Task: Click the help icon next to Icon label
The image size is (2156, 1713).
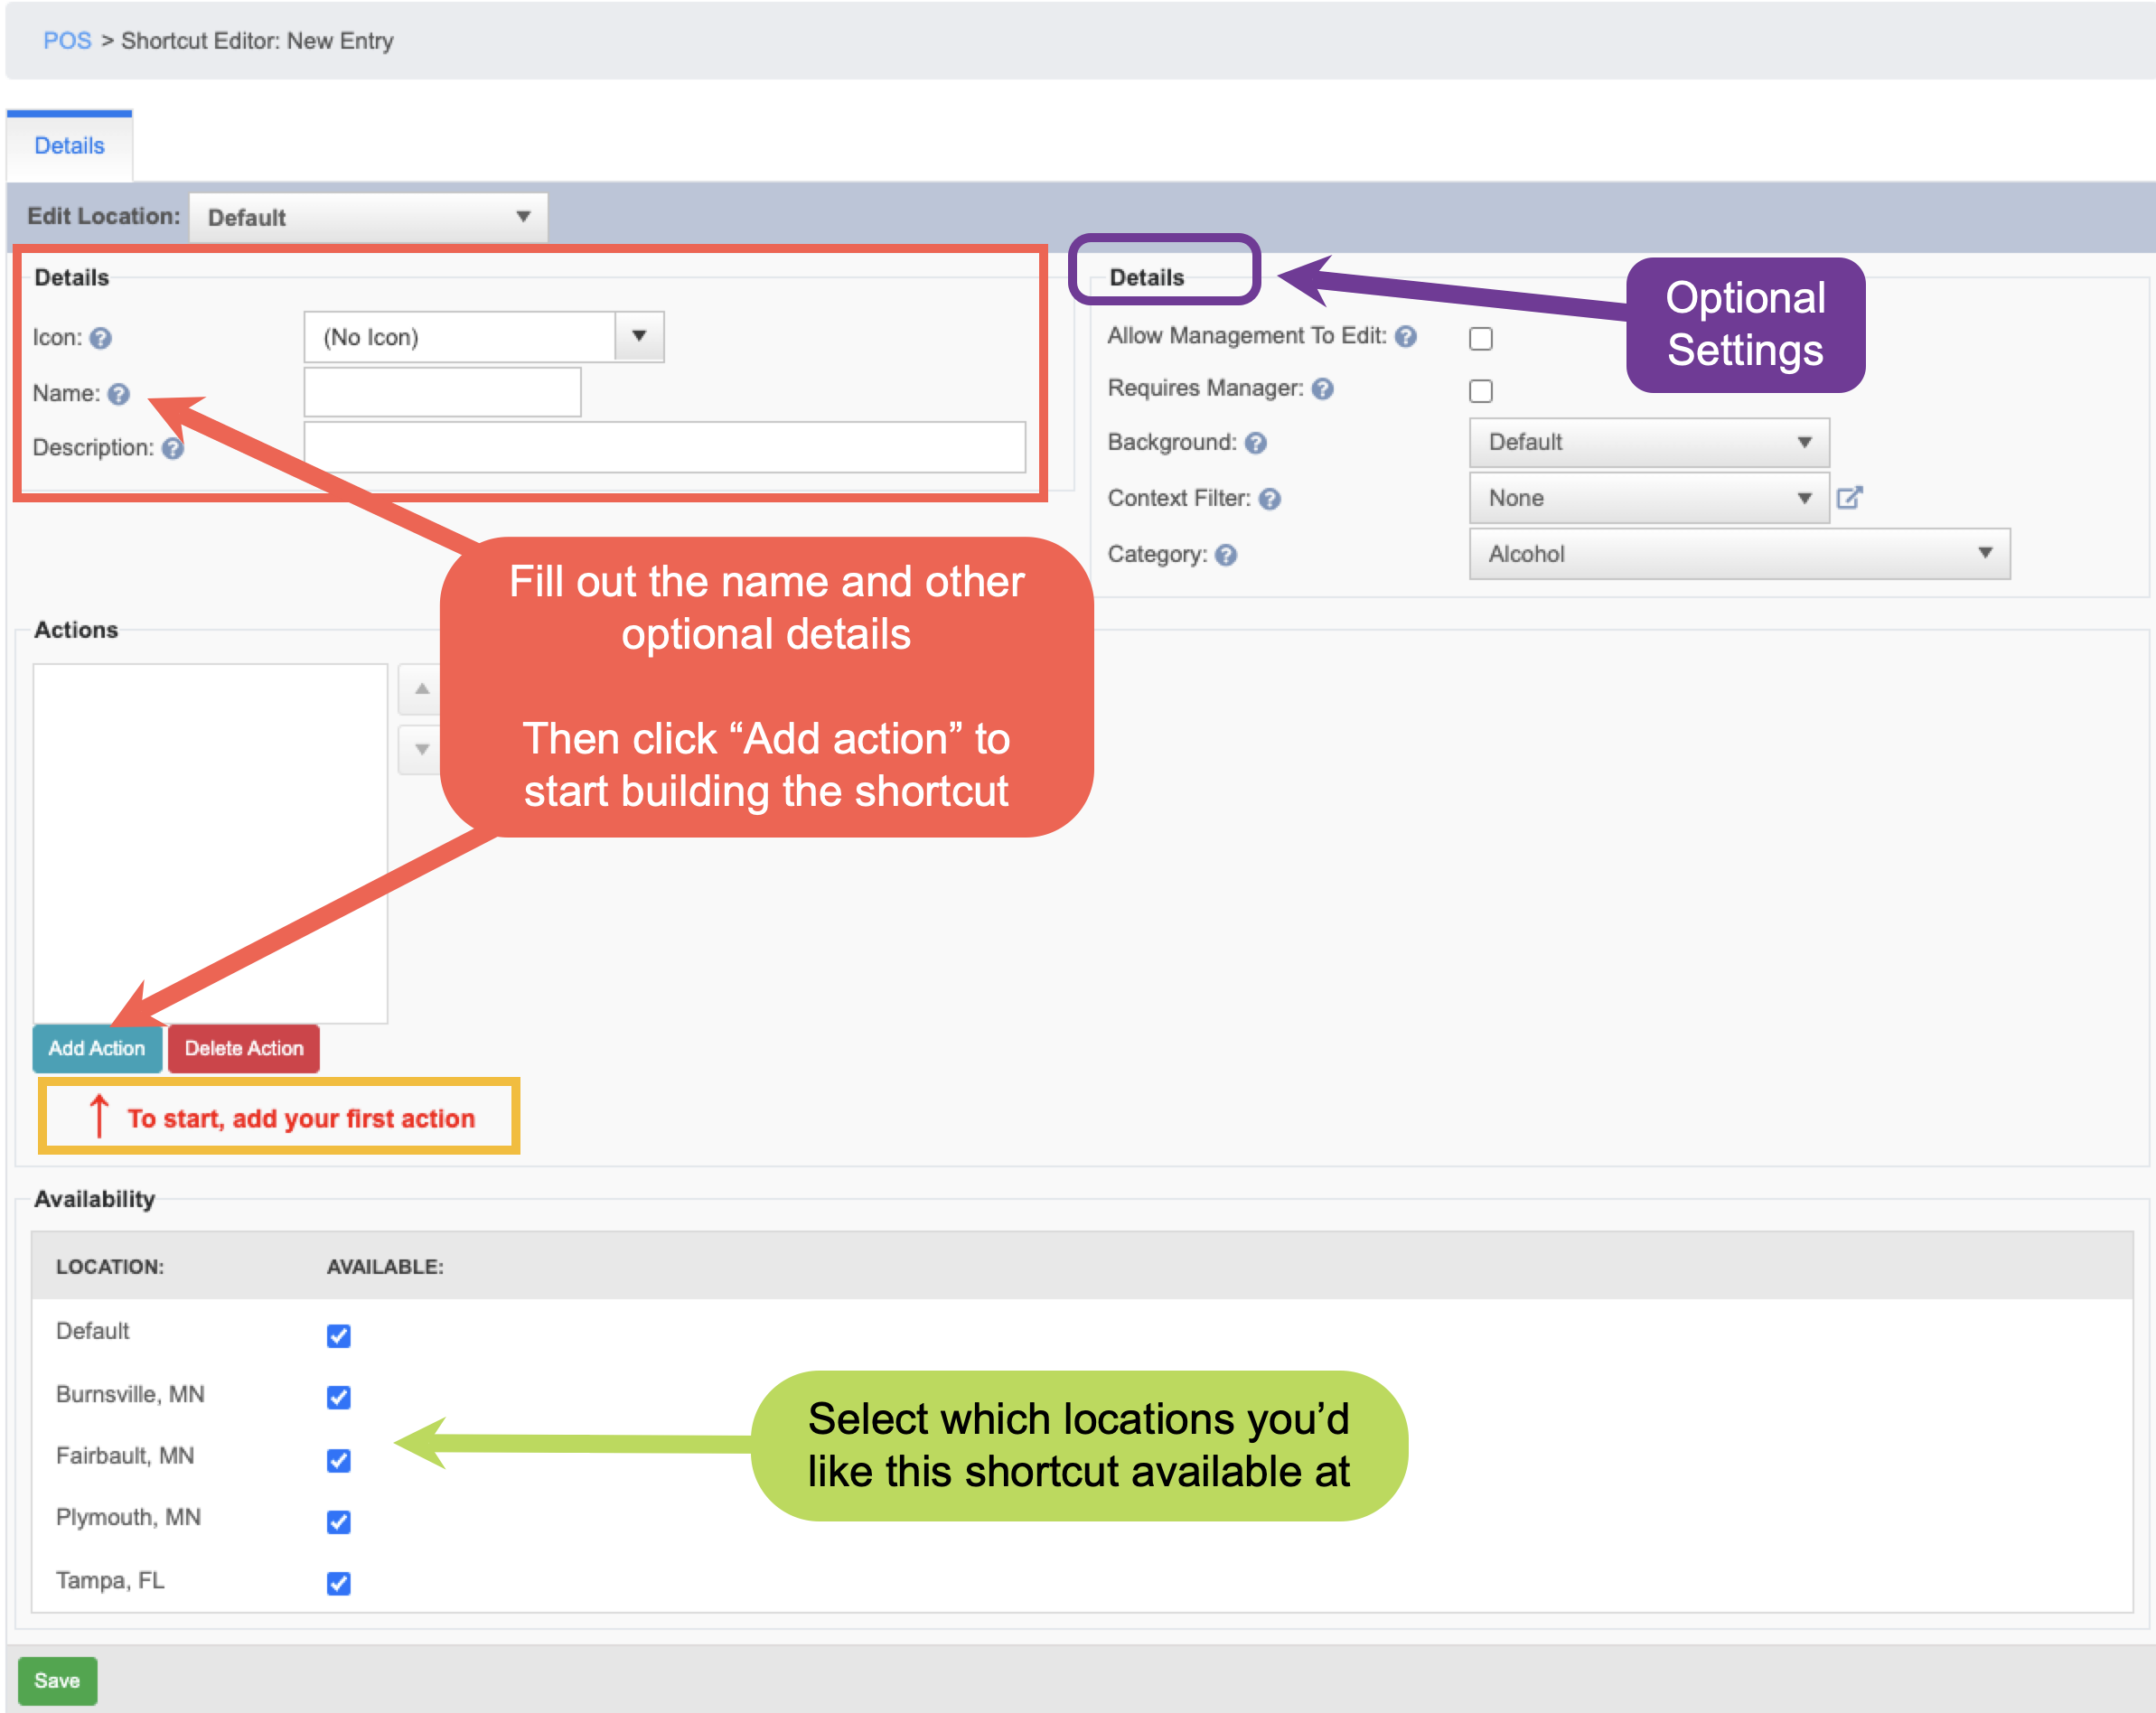Action: pyautogui.click(x=100, y=338)
